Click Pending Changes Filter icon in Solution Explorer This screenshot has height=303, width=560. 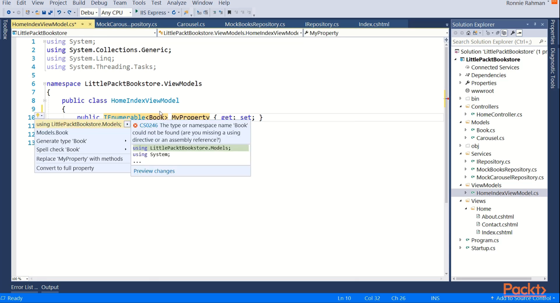click(488, 33)
